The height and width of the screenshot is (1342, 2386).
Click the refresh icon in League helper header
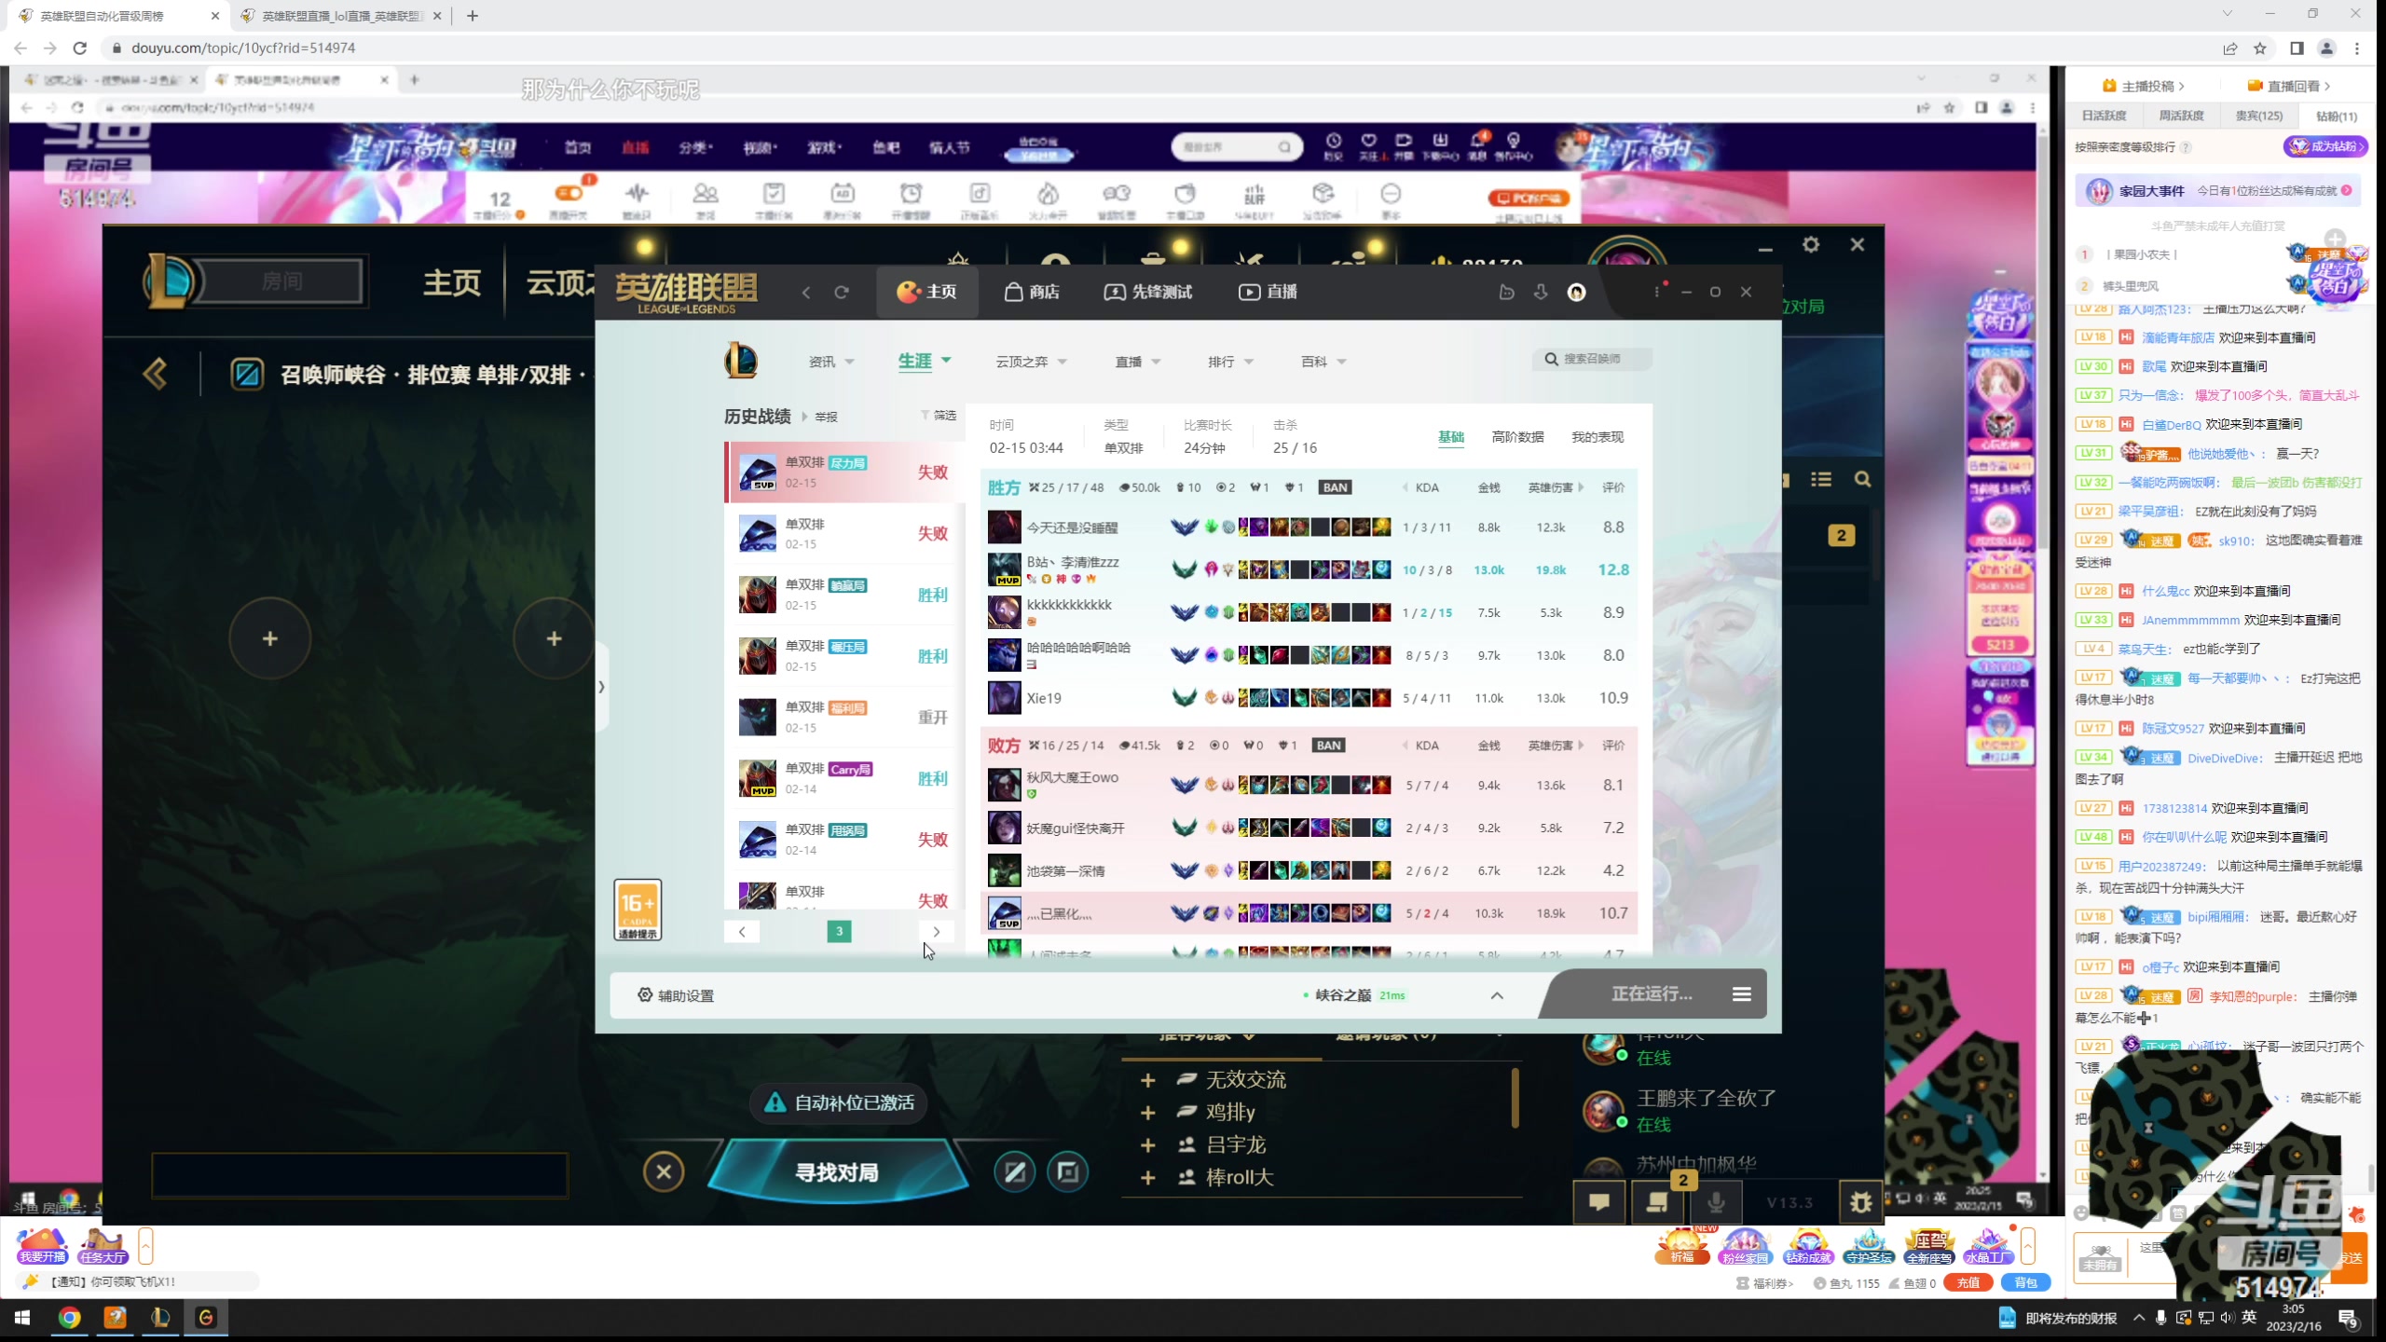coord(841,293)
